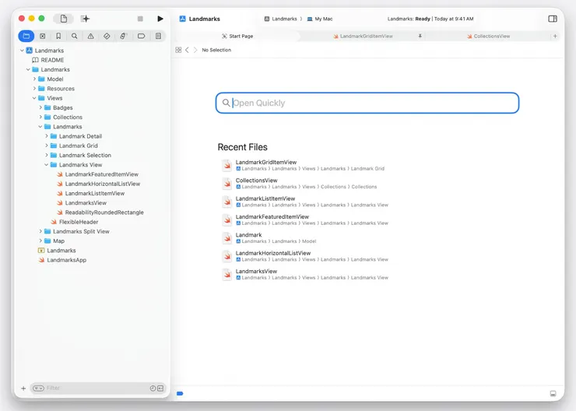Select the Landmarks asset catalog item

57,251
